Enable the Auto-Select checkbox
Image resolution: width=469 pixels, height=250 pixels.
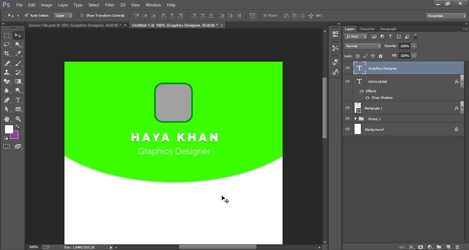(26, 15)
